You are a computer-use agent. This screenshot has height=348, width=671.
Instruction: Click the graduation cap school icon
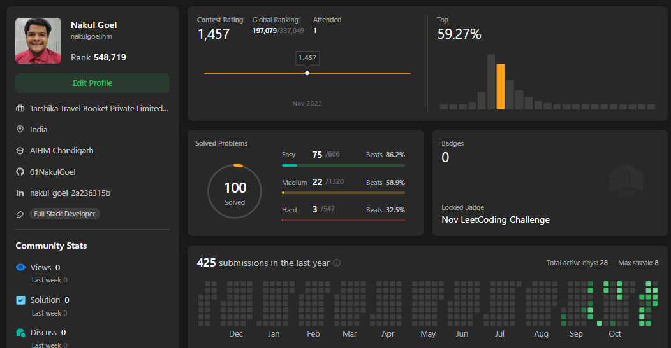point(20,150)
